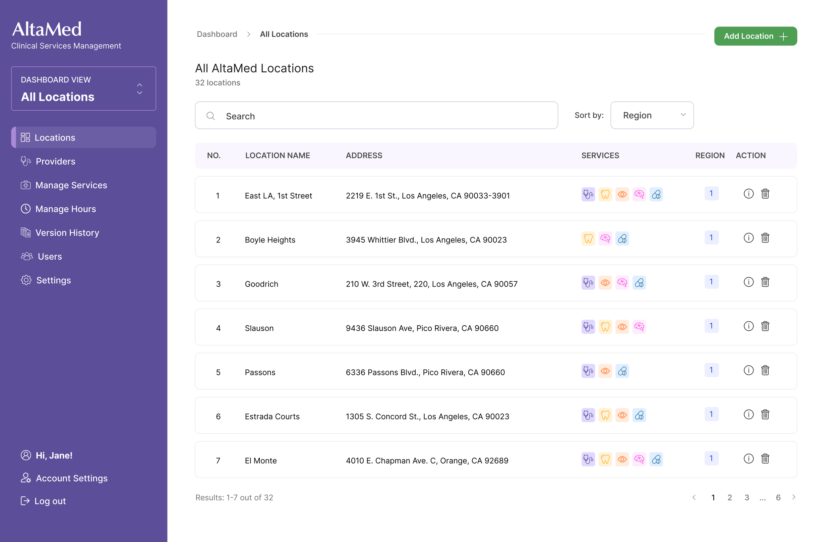Click Log out
This screenshot has width=838, height=542.
43,501
